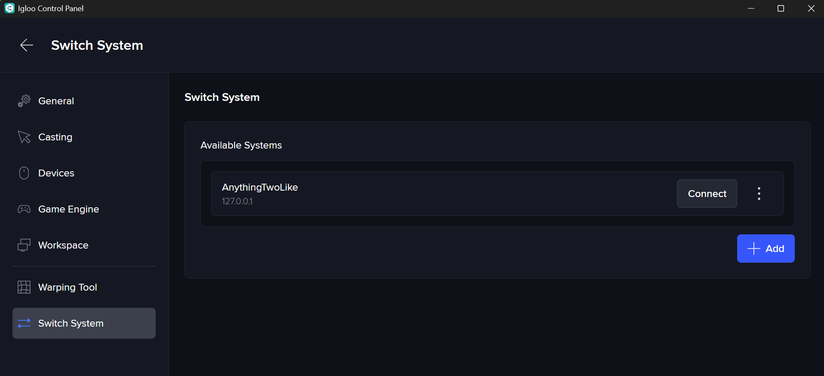The height and width of the screenshot is (376, 824).
Task: Click the back arrow beside Switch System title
Action: coord(27,45)
